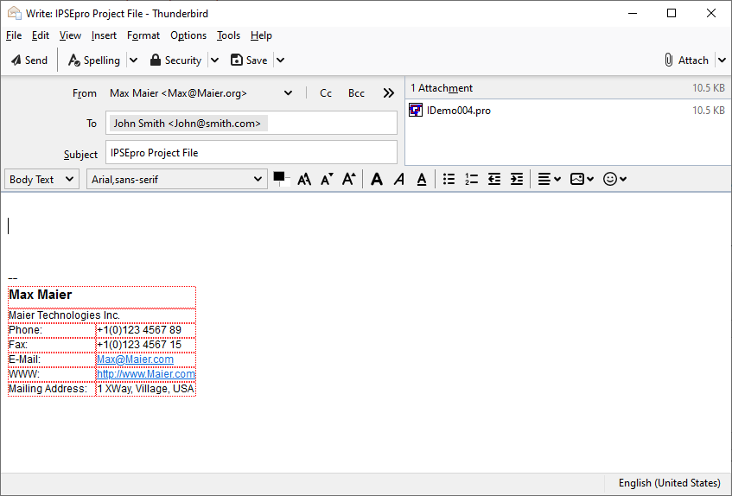Decrease font size
The height and width of the screenshot is (496, 732).
click(x=327, y=179)
